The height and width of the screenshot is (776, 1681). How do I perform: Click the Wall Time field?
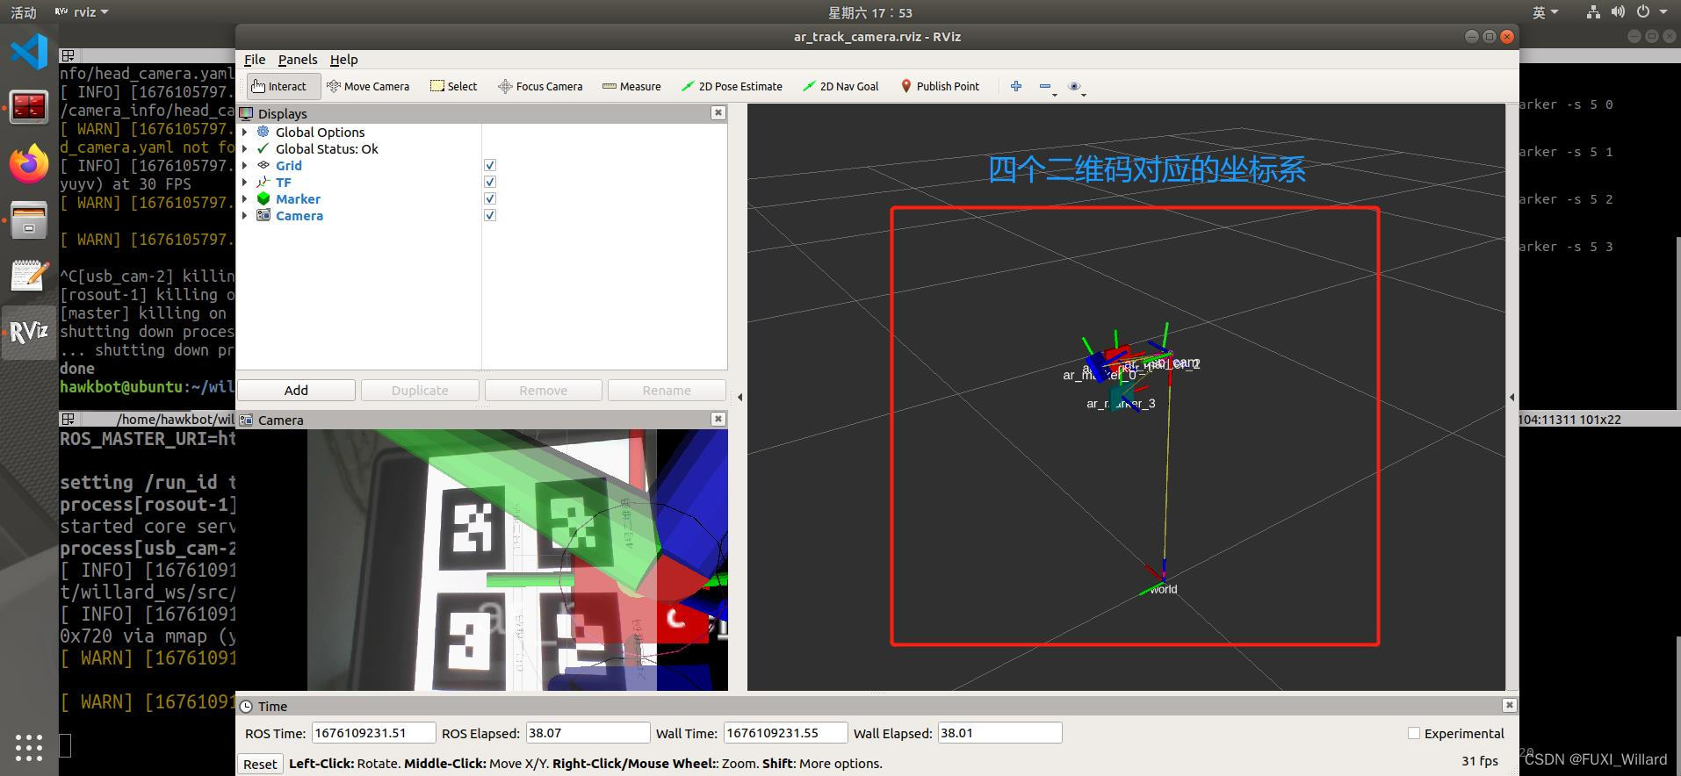785,733
